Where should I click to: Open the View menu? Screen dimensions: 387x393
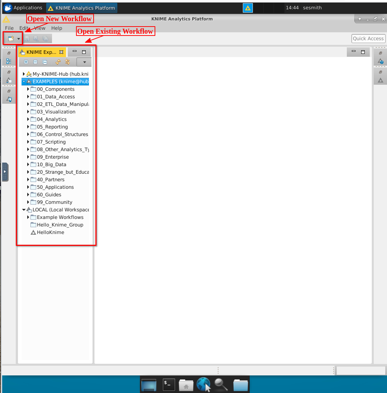[x=39, y=28]
